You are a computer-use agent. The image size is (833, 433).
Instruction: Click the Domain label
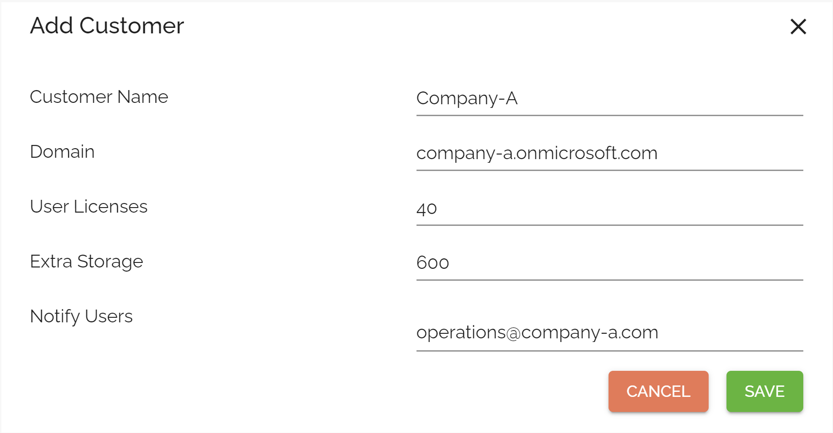62,152
